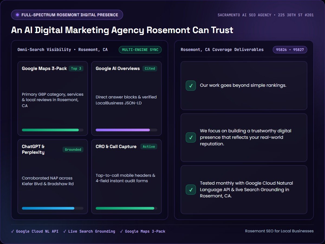Click the green Google Maps 3-Pack progress bar

[x=53, y=130]
